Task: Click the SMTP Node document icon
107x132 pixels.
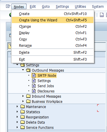Action: 34,76
